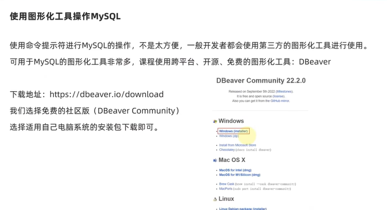Click the 选择适用自己电脑系统的安装包下载即可 line

coord(84,127)
